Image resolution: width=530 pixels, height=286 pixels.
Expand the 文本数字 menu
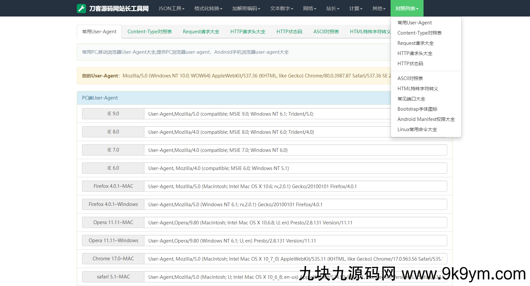(281, 9)
